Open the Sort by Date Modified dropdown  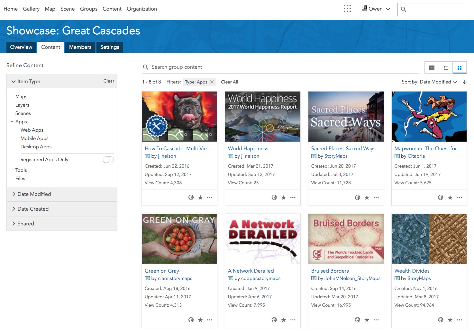(x=429, y=82)
